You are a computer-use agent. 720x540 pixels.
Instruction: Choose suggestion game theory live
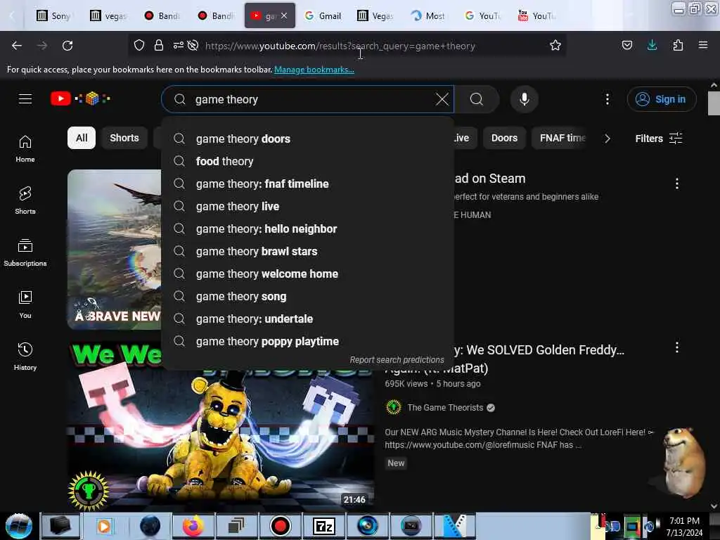pyautogui.click(x=307, y=206)
